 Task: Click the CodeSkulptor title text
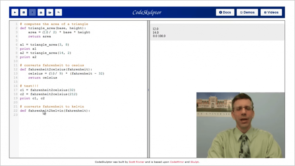tap(147, 13)
